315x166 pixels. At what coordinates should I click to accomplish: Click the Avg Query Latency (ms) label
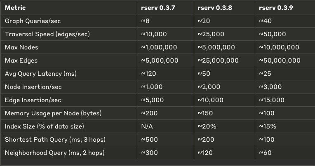[x=40, y=74]
